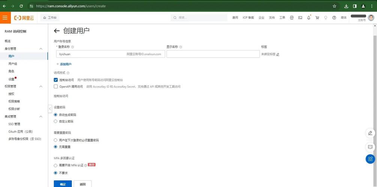Click the 显示名称 input field
Image resolution: width=377 pixels, height=187 pixels.
click(213, 54)
